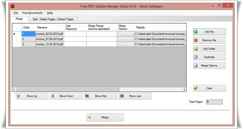
Task: Click User Password cell for invoice_02.03.2012.pdf
Action: click(x=75, y=34)
